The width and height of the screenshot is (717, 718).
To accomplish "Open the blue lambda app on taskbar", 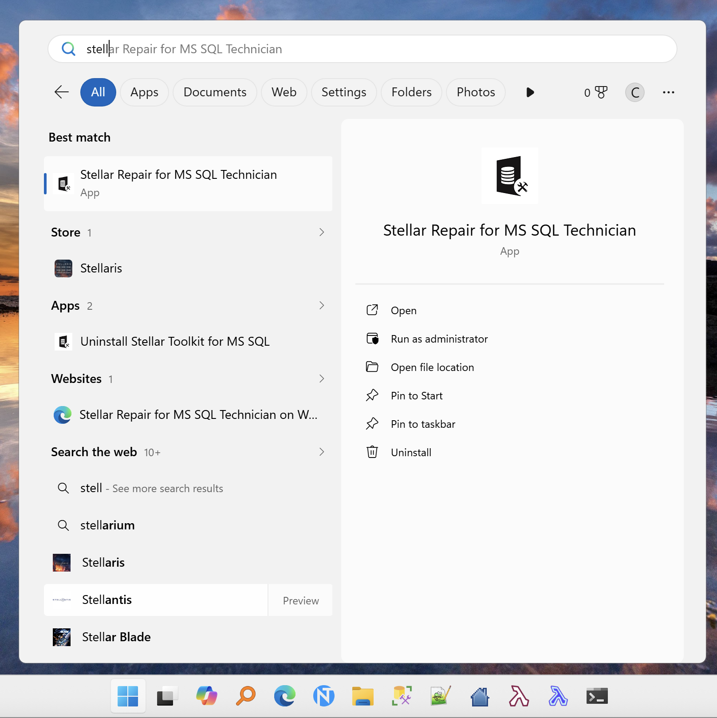I will 558,696.
